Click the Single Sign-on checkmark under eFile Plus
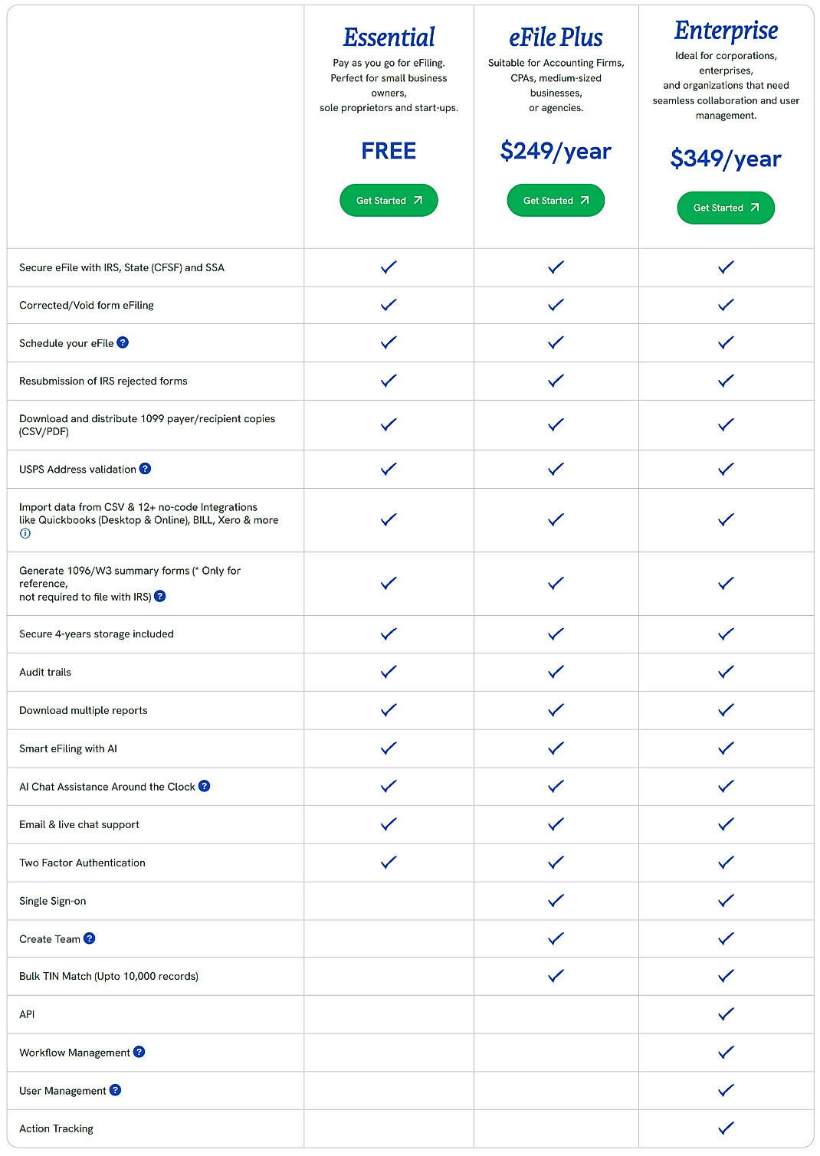Viewport: 820px width, 1156px height. [x=555, y=900]
